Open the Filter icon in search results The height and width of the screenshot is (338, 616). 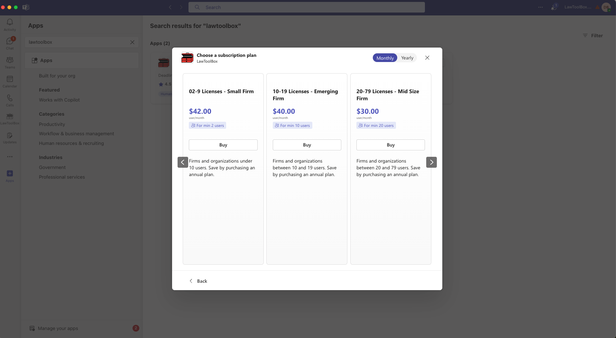585,35
